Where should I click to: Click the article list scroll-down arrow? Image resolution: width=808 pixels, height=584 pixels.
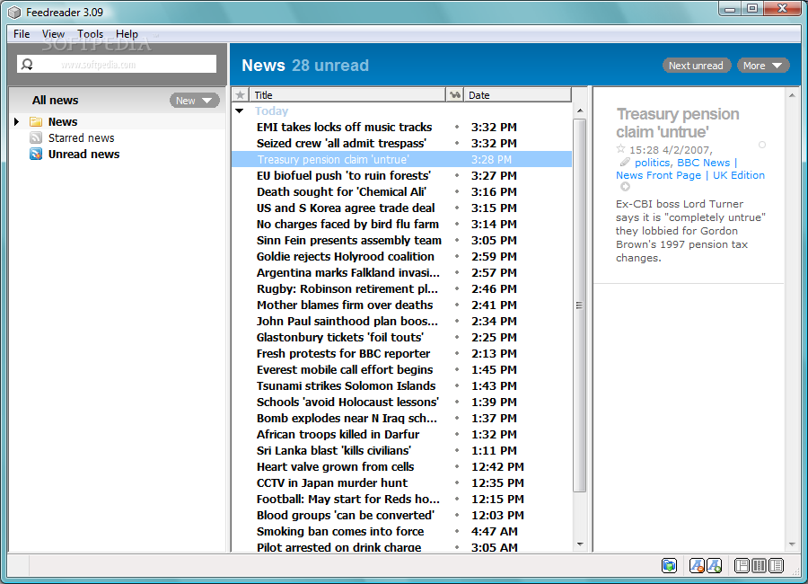(580, 544)
